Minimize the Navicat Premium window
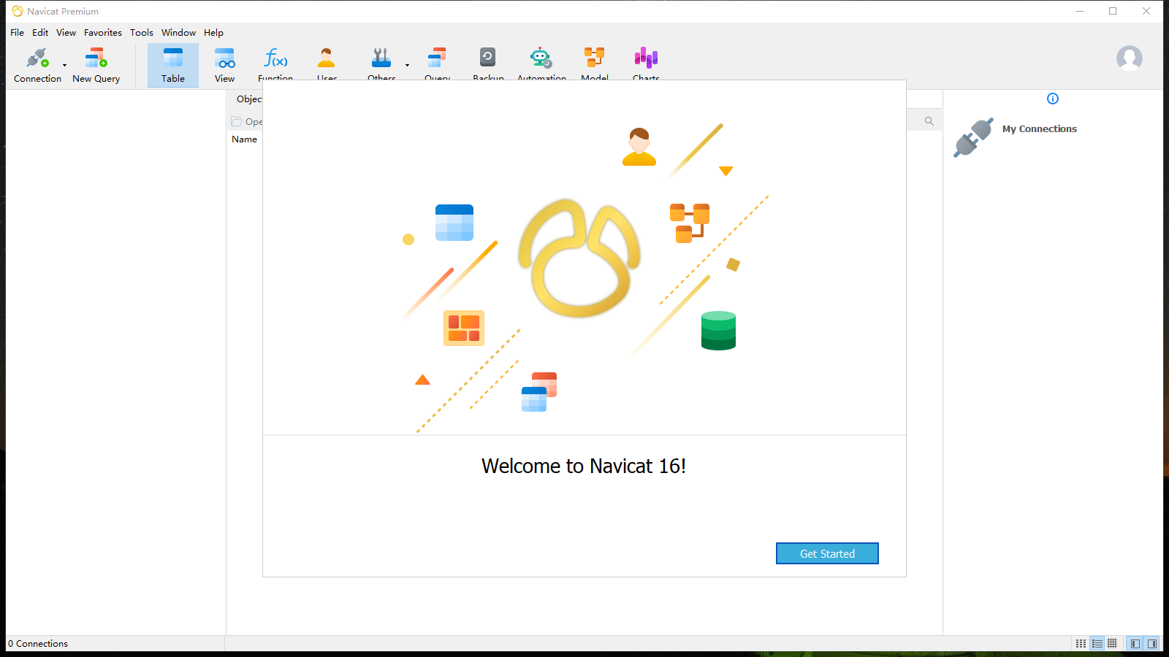The height and width of the screenshot is (657, 1169). pos(1080,11)
